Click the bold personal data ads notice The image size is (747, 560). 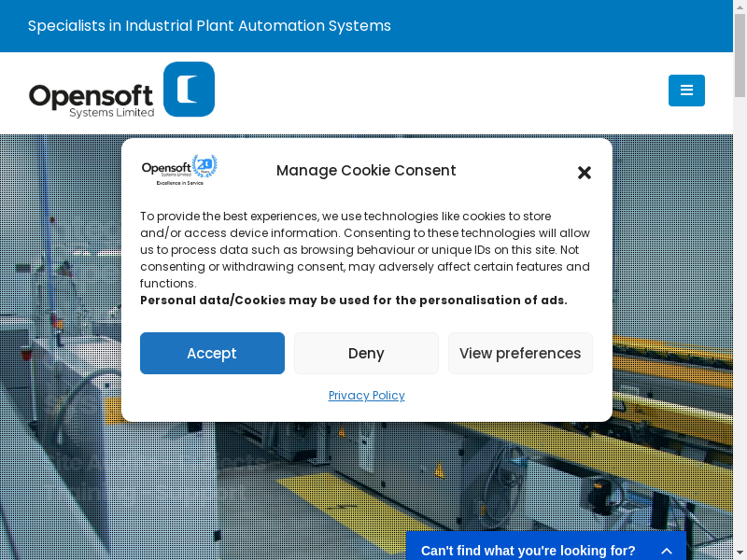(x=353, y=301)
